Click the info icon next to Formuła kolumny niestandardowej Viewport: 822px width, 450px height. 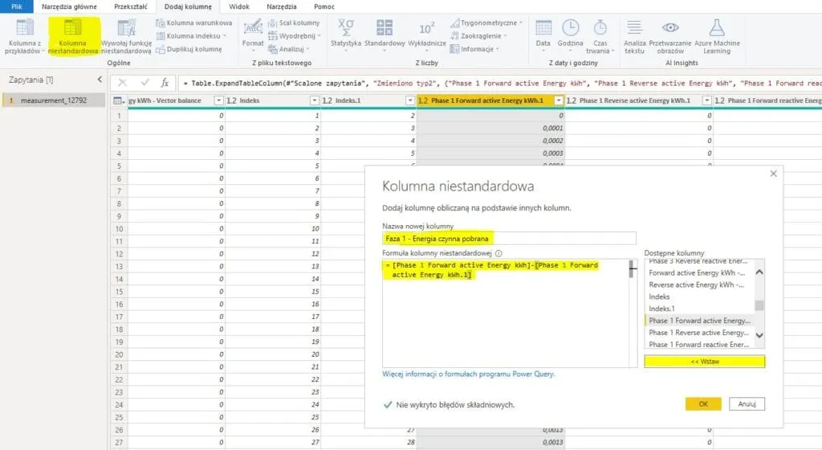point(498,253)
